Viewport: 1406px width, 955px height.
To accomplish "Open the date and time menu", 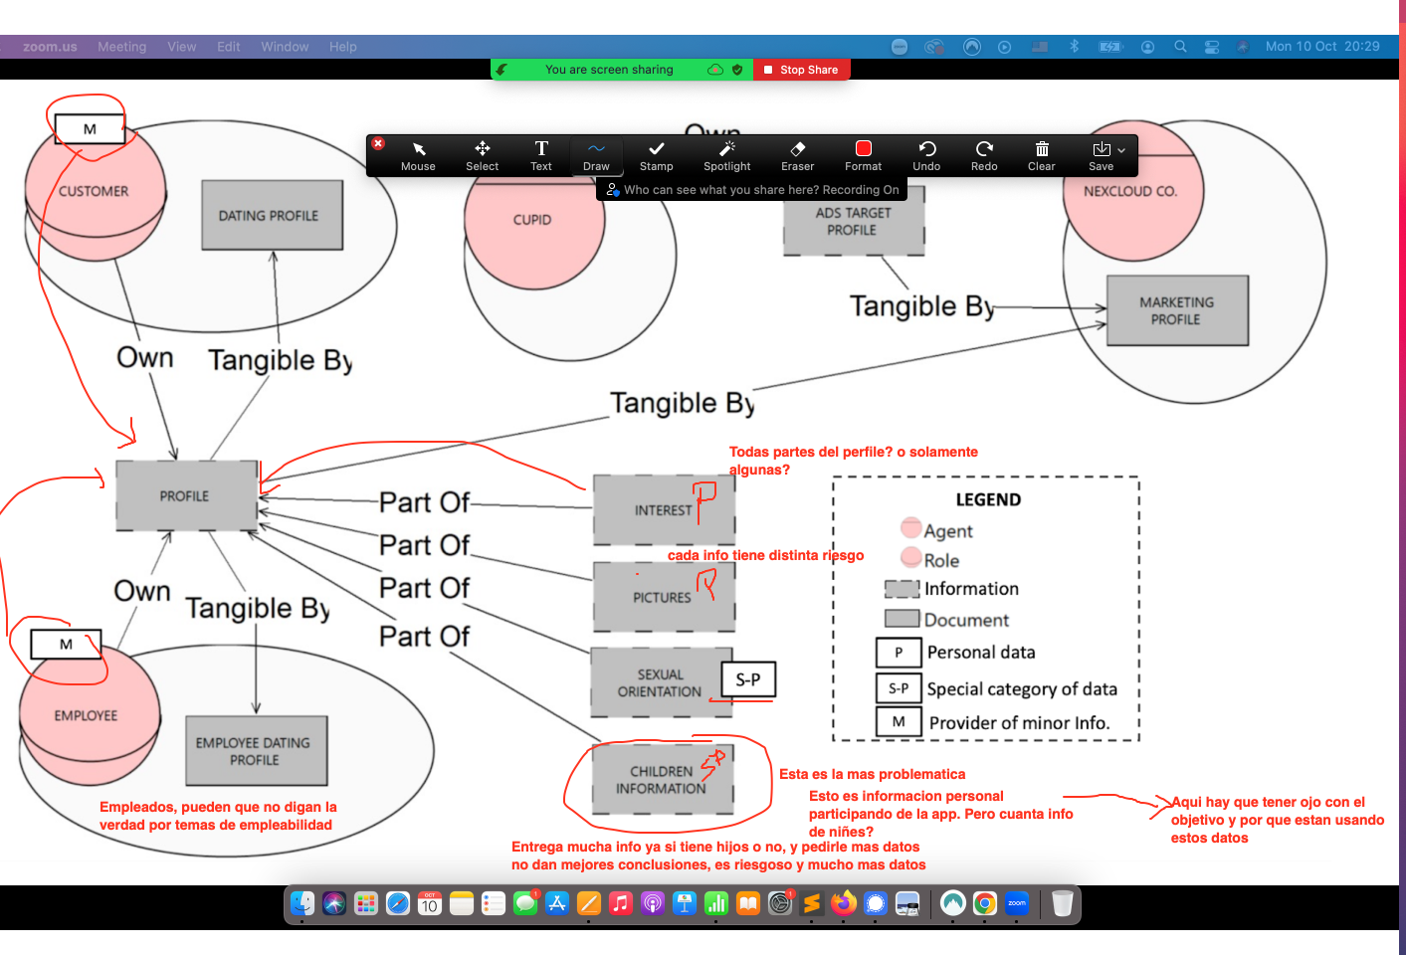I will [x=1321, y=47].
